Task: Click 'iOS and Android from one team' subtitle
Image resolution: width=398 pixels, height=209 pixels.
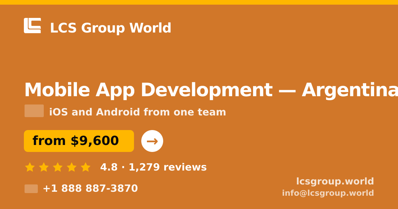Action: click(138, 112)
